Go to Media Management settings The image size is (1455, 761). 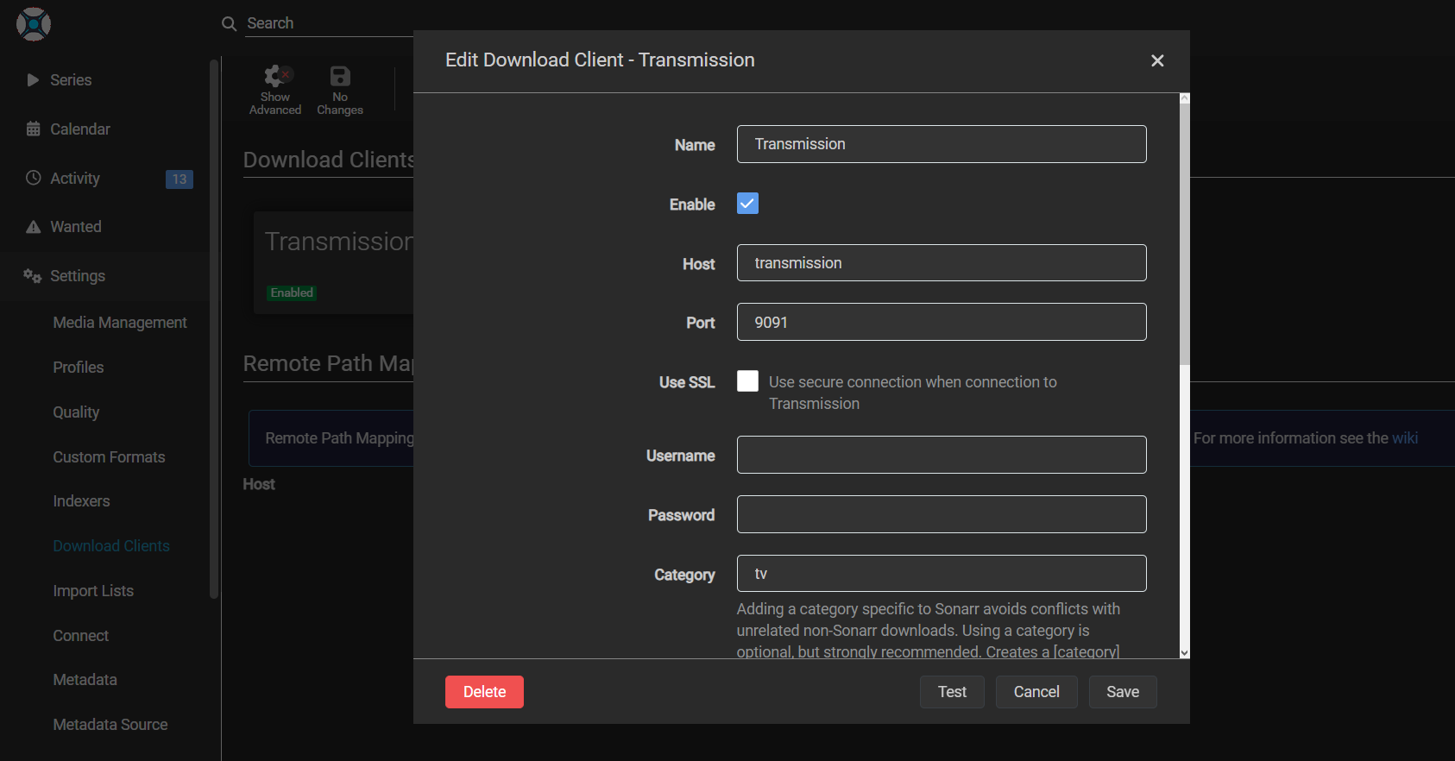pos(120,323)
